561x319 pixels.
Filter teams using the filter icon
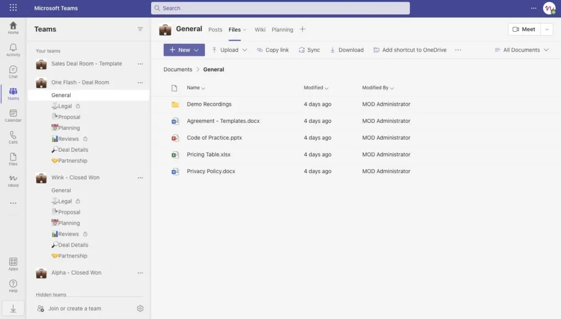pyautogui.click(x=140, y=29)
